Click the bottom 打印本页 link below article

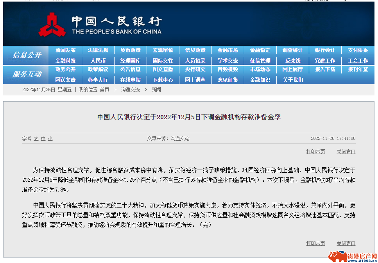tap(315, 243)
